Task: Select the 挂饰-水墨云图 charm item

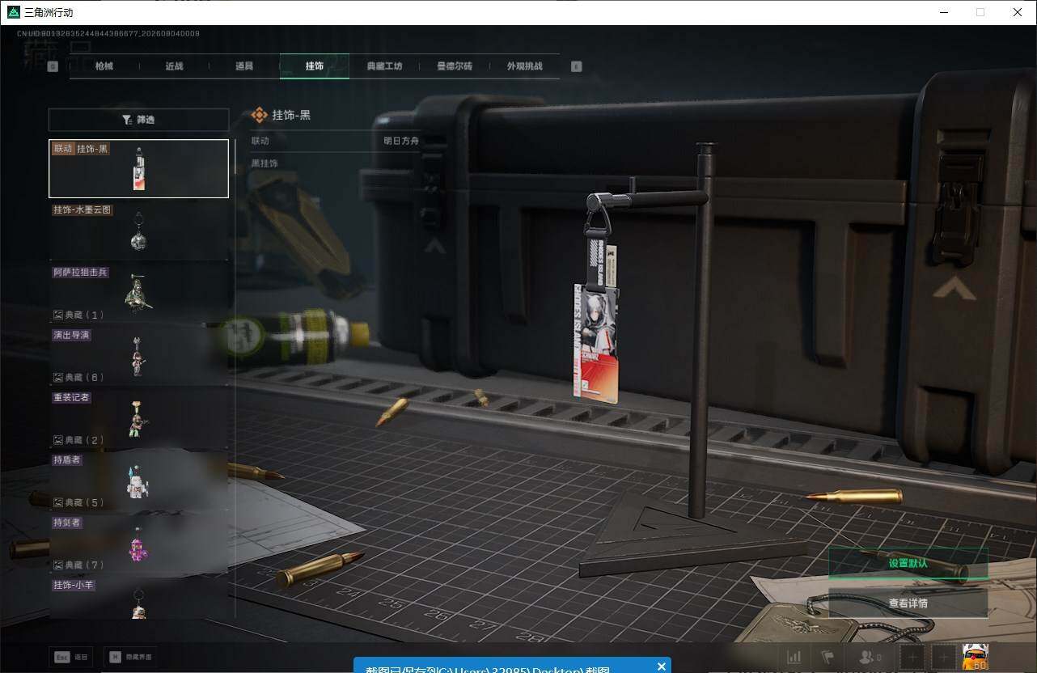Action: click(x=138, y=231)
